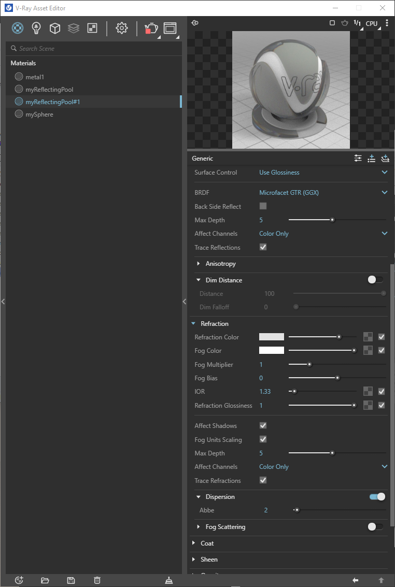
Task: Open the Geometry cube icon
Action: pyautogui.click(x=55, y=28)
